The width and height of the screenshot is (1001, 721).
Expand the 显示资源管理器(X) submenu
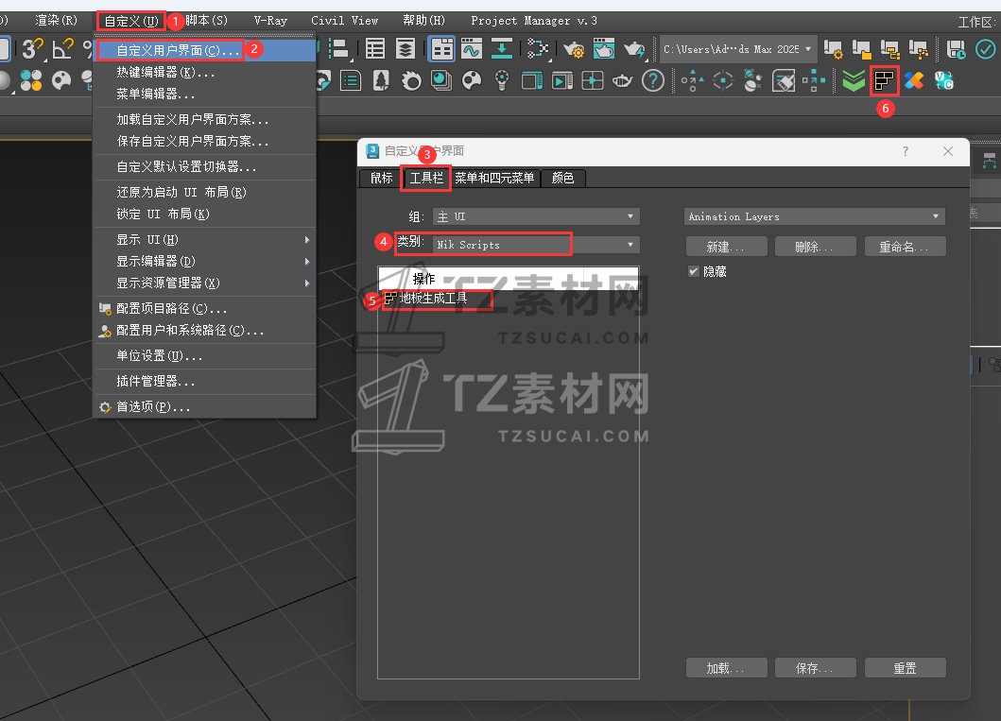coord(204,283)
